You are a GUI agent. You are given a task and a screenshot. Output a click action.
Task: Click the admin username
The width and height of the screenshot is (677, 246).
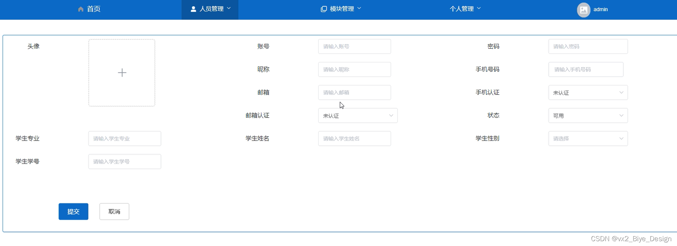[601, 9]
